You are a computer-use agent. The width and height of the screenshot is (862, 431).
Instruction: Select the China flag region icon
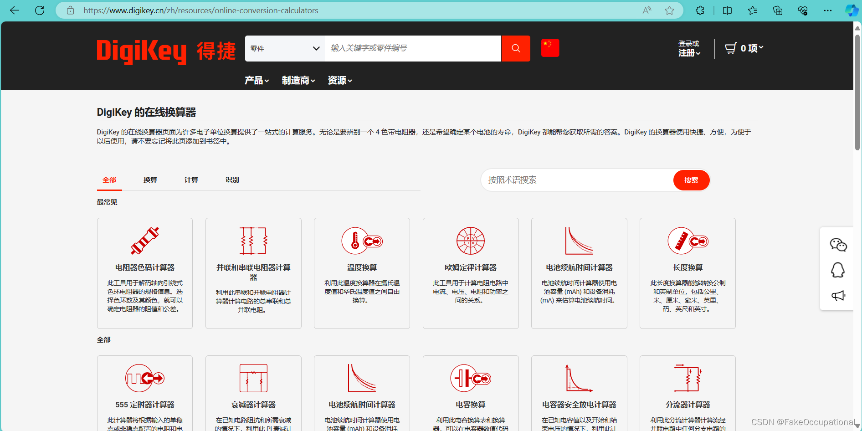click(x=550, y=48)
